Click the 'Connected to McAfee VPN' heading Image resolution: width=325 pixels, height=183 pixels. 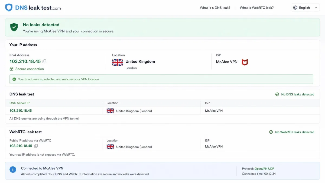pos(42,168)
